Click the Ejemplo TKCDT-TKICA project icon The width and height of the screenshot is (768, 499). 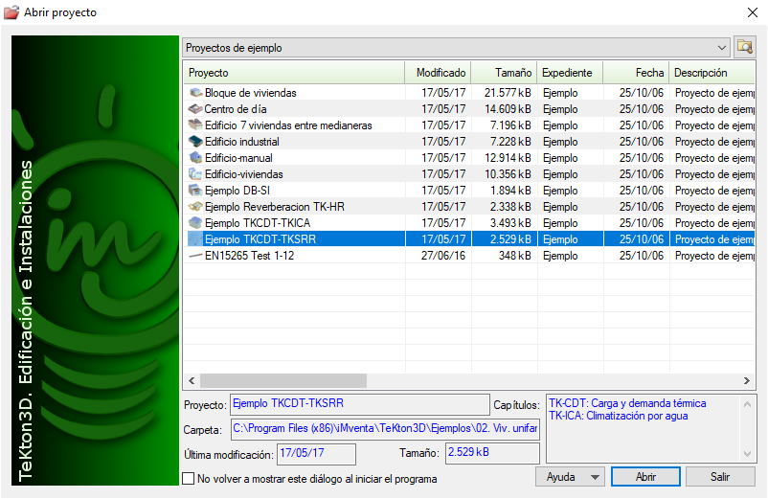(x=195, y=223)
